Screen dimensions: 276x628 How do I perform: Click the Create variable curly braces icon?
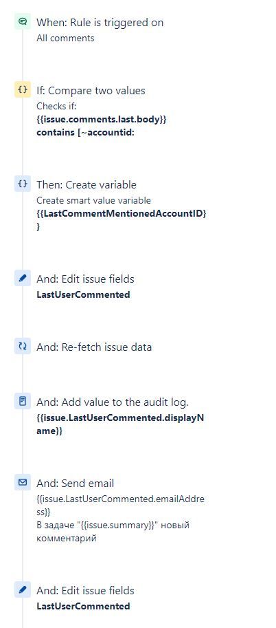click(23, 184)
